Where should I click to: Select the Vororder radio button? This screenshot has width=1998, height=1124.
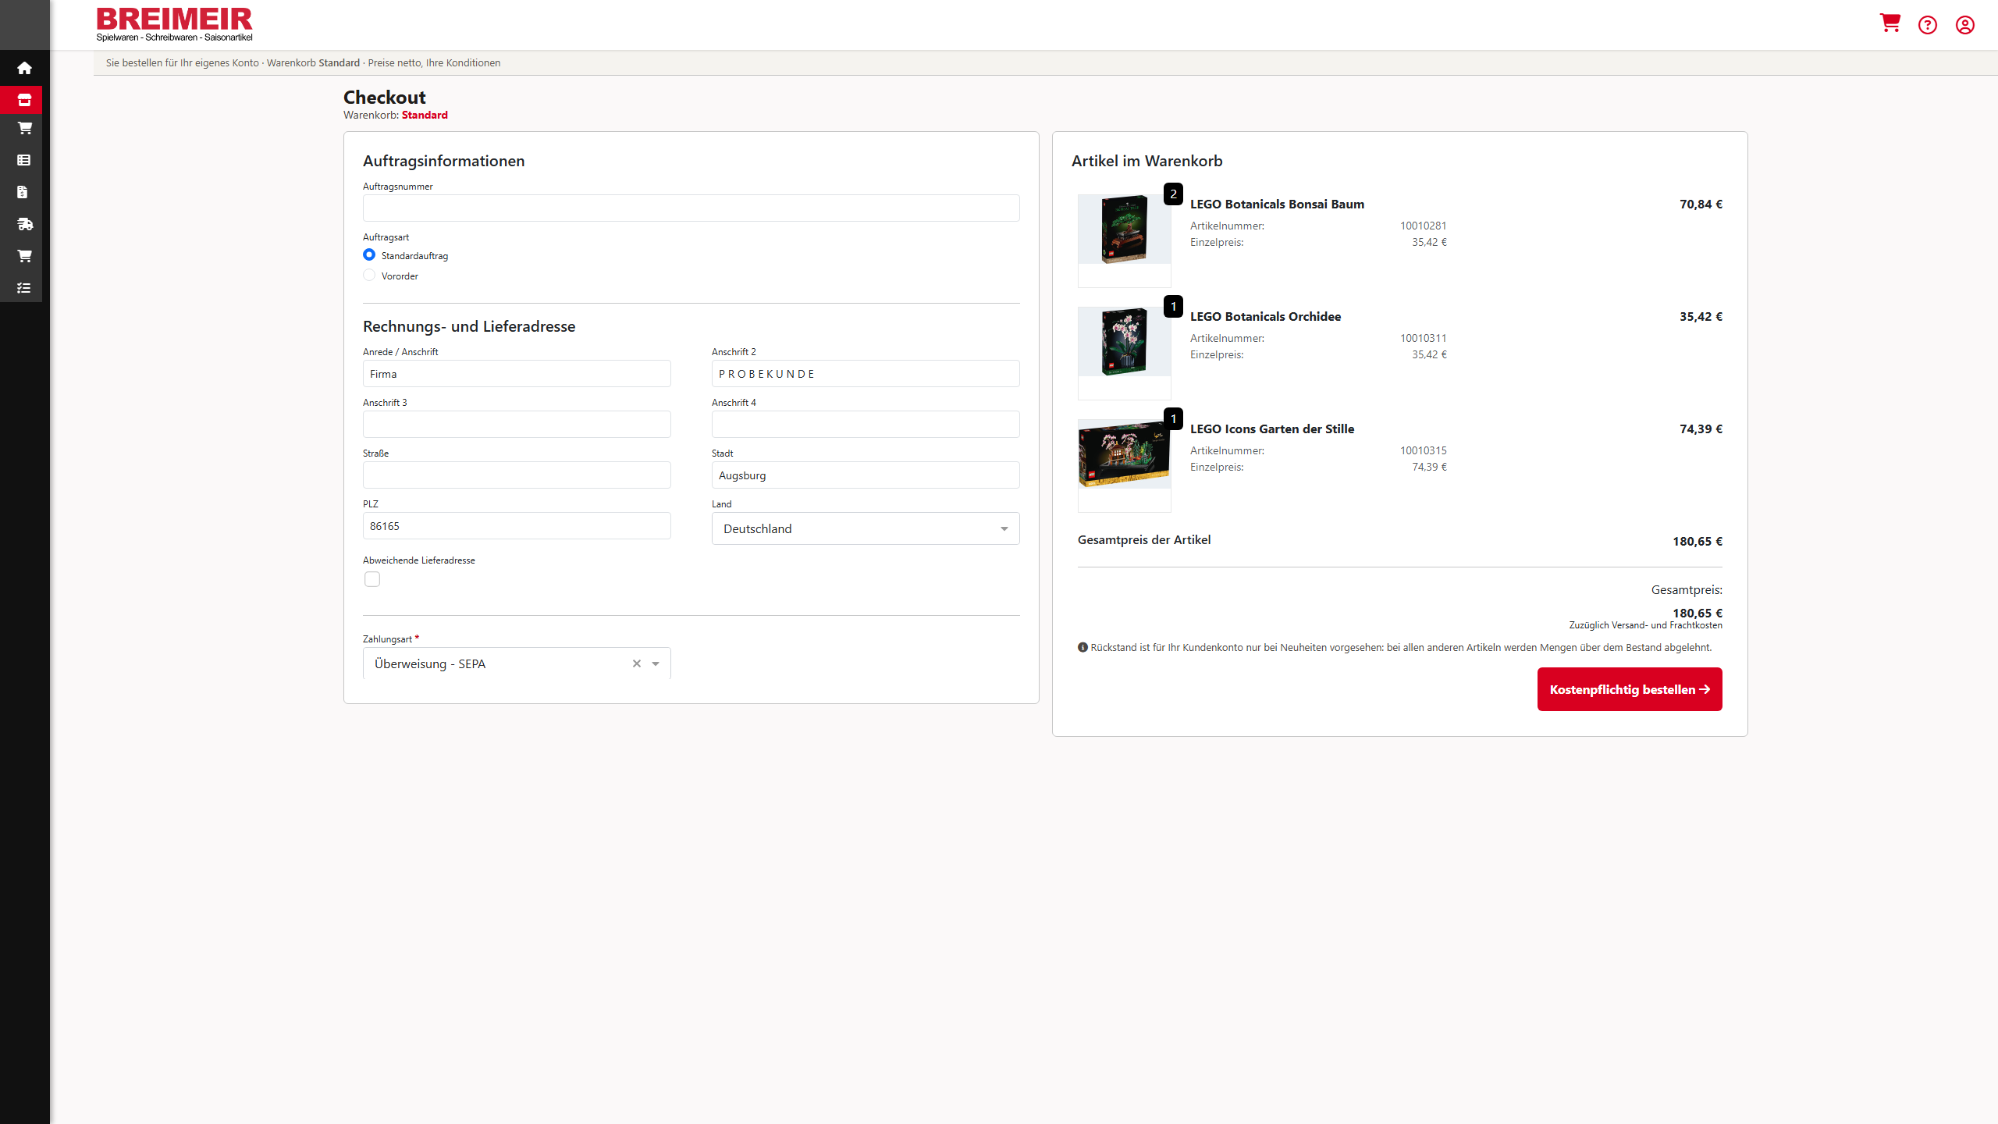(369, 275)
